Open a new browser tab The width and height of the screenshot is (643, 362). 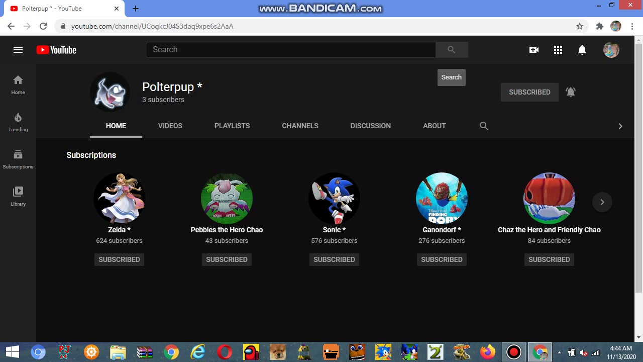[136, 8]
